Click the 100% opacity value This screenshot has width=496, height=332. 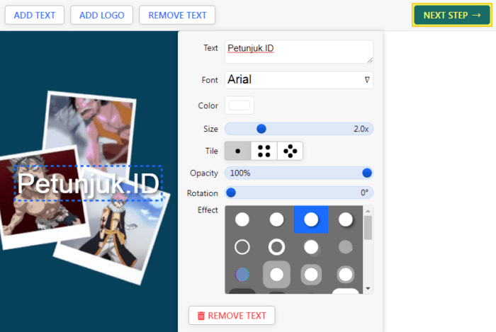240,173
